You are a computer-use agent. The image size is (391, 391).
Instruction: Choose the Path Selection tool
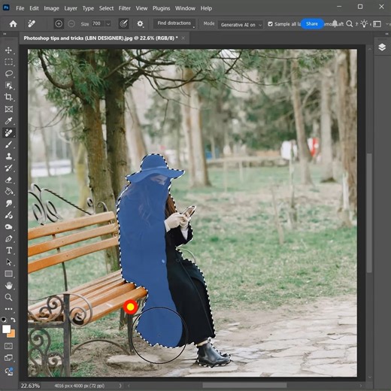8,262
